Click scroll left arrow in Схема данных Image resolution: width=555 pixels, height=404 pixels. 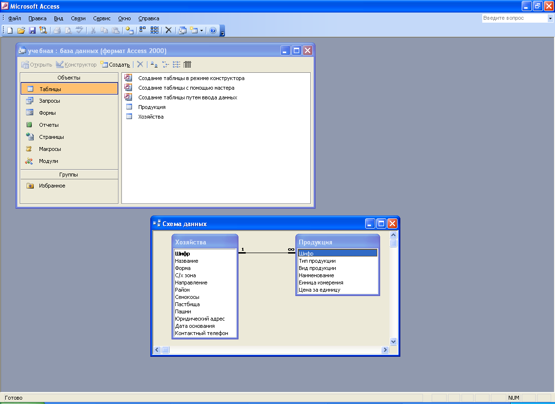[x=157, y=350]
